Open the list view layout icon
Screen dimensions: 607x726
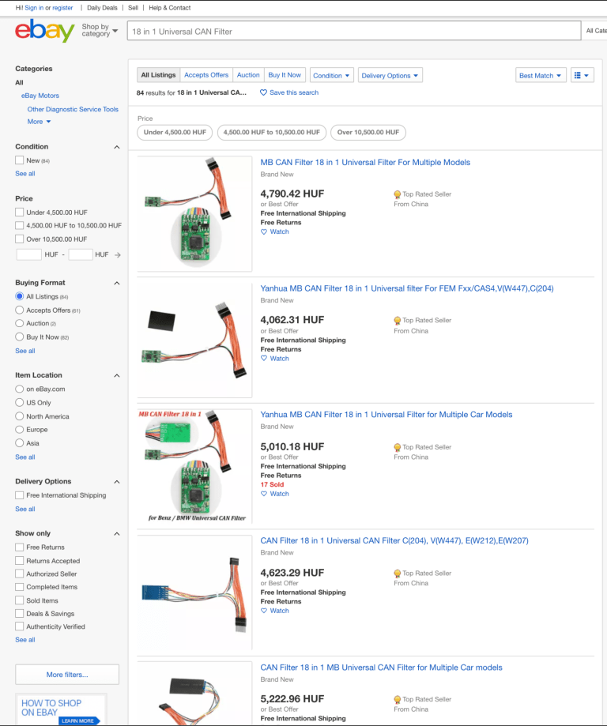pyautogui.click(x=582, y=76)
